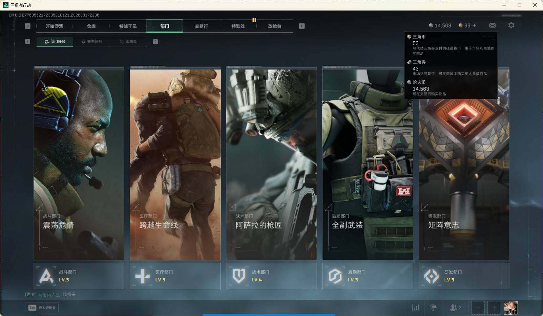Click the 14,563 balance in top bar
Image resolution: width=543 pixels, height=316 pixels.
coord(440,25)
